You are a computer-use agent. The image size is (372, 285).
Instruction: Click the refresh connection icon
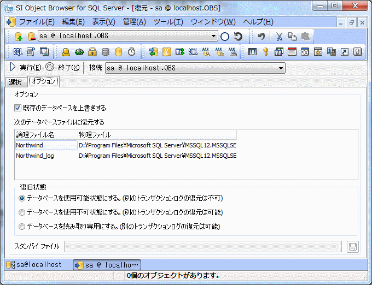click(238, 37)
